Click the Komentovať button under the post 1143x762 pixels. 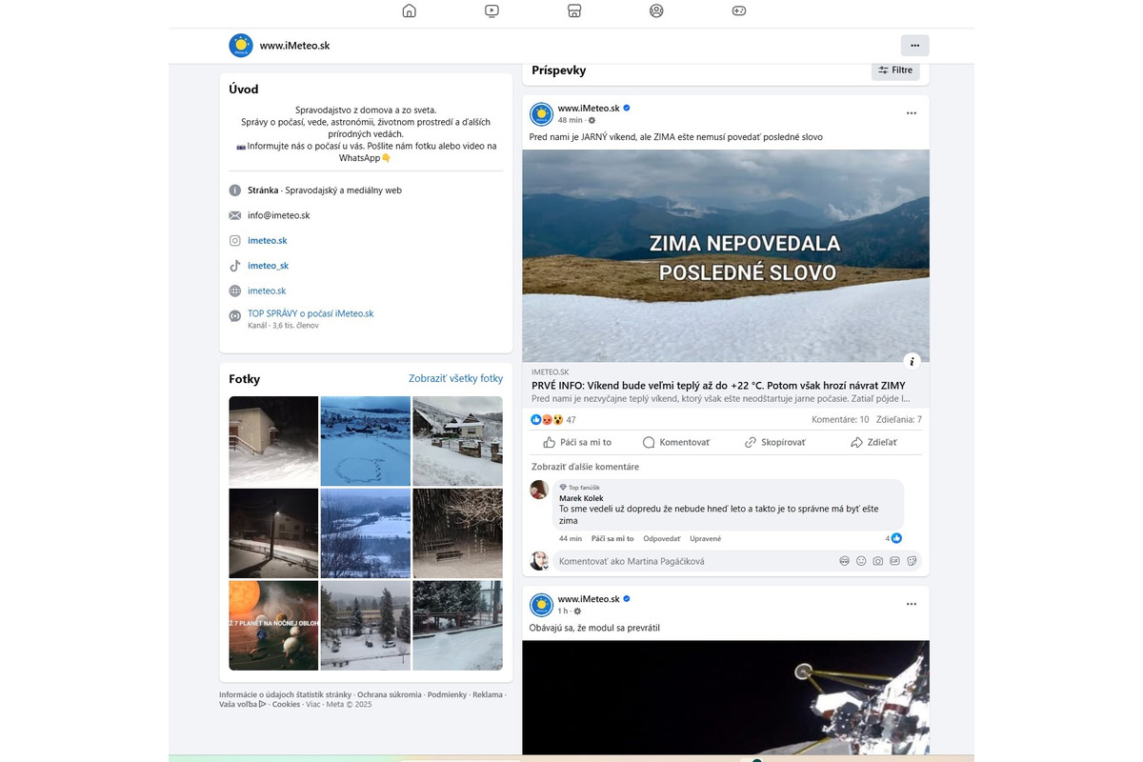tap(676, 442)
